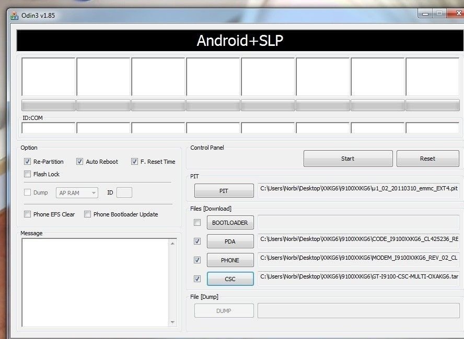Click the File Dump path field
464x339 pixels.
coord(358,311)
